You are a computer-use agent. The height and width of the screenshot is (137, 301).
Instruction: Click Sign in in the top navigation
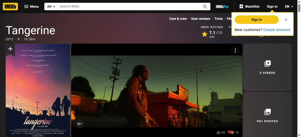[272, 6]
